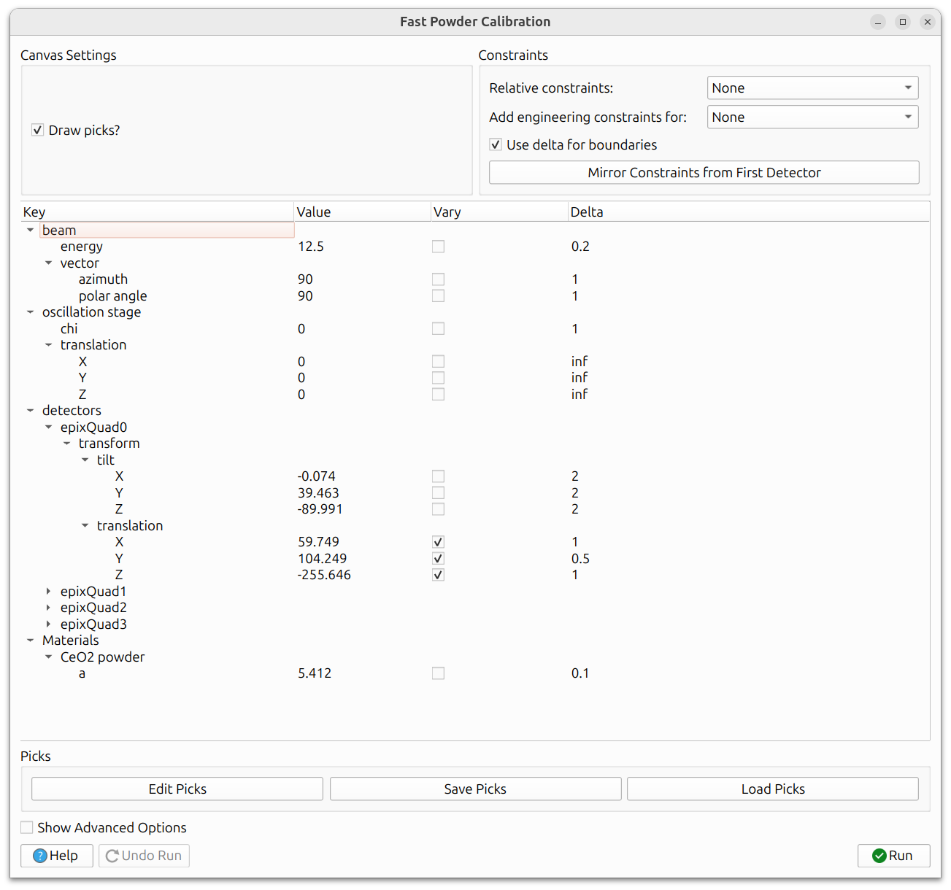Expand the epixQuad3 detector node
951x890 pixels.
tap(48, 624)
